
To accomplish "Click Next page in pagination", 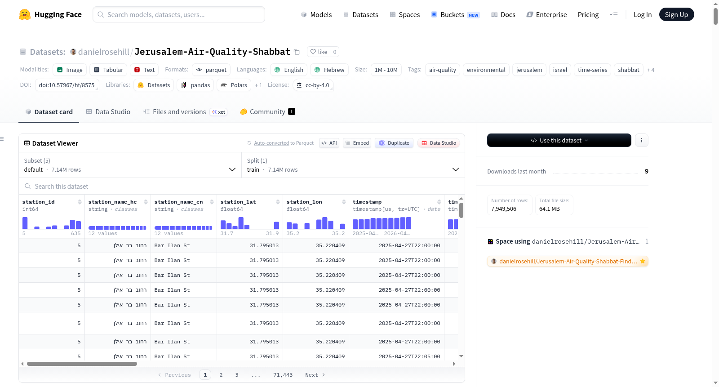I will pyautogui.click(x=315, y=375).
